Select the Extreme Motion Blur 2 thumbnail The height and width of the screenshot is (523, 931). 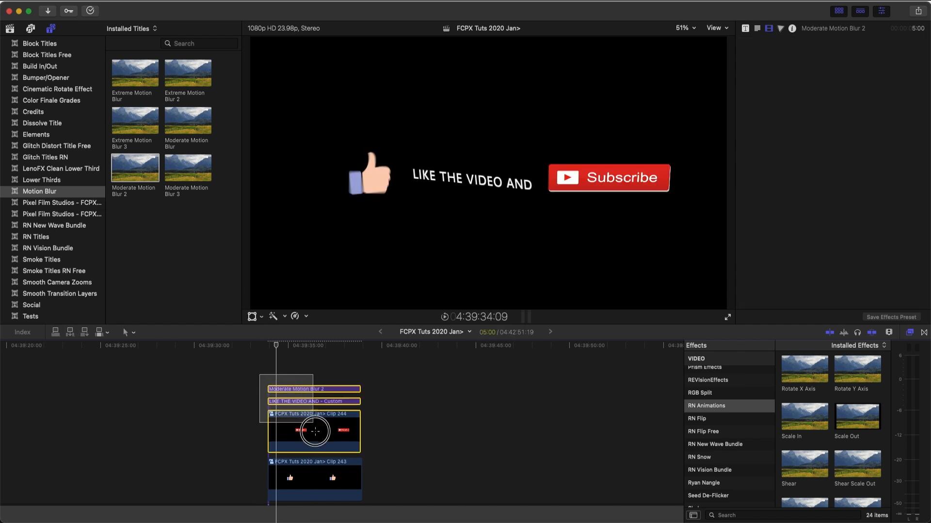[188, 73]
